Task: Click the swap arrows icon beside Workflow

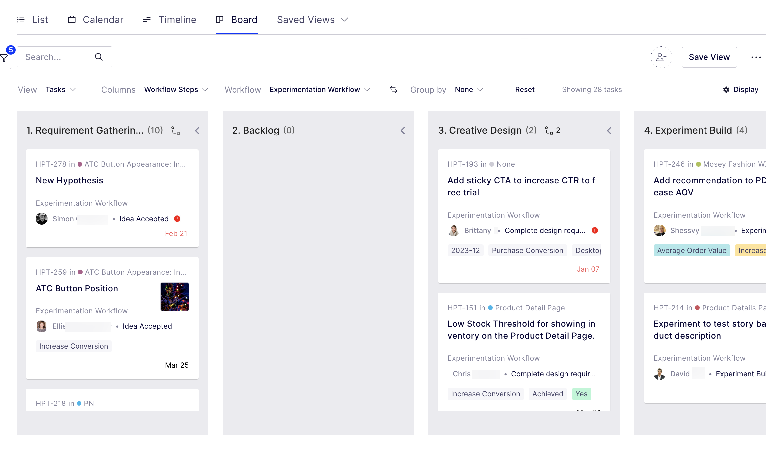Action: (393, 90)
